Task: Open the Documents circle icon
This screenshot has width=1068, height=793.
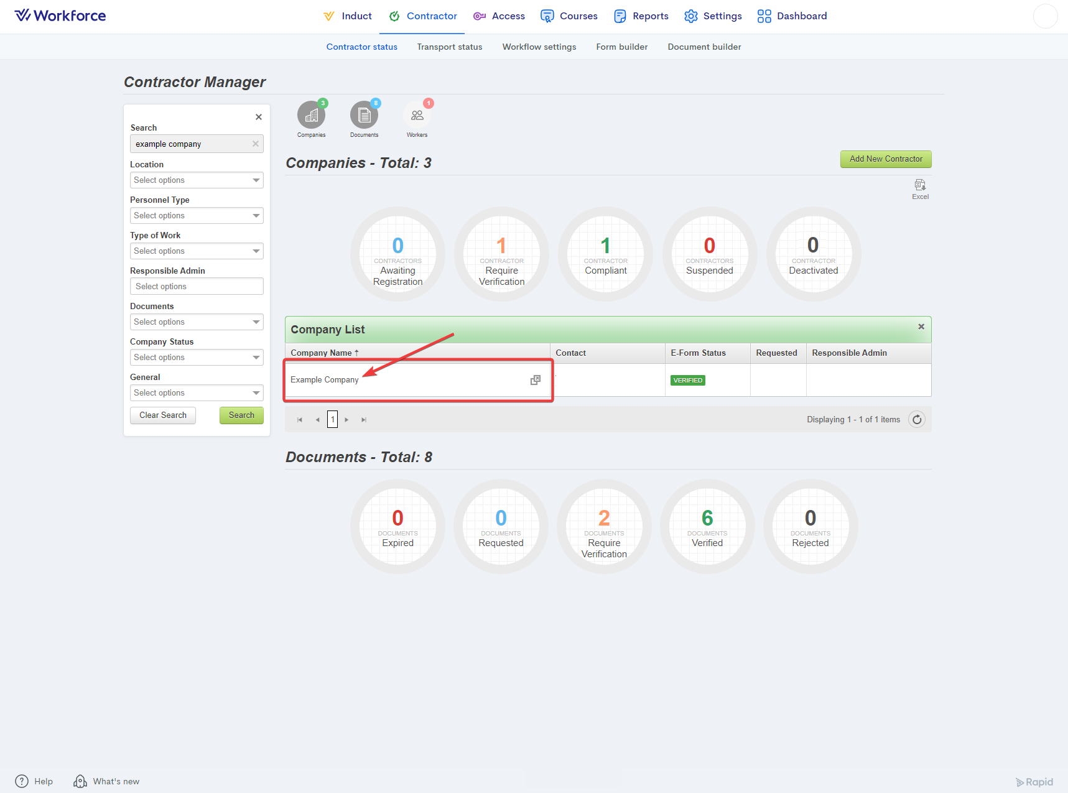Action: point(364,116)
